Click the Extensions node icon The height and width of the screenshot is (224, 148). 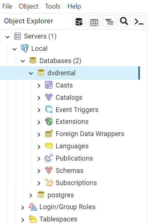[49, 122]
